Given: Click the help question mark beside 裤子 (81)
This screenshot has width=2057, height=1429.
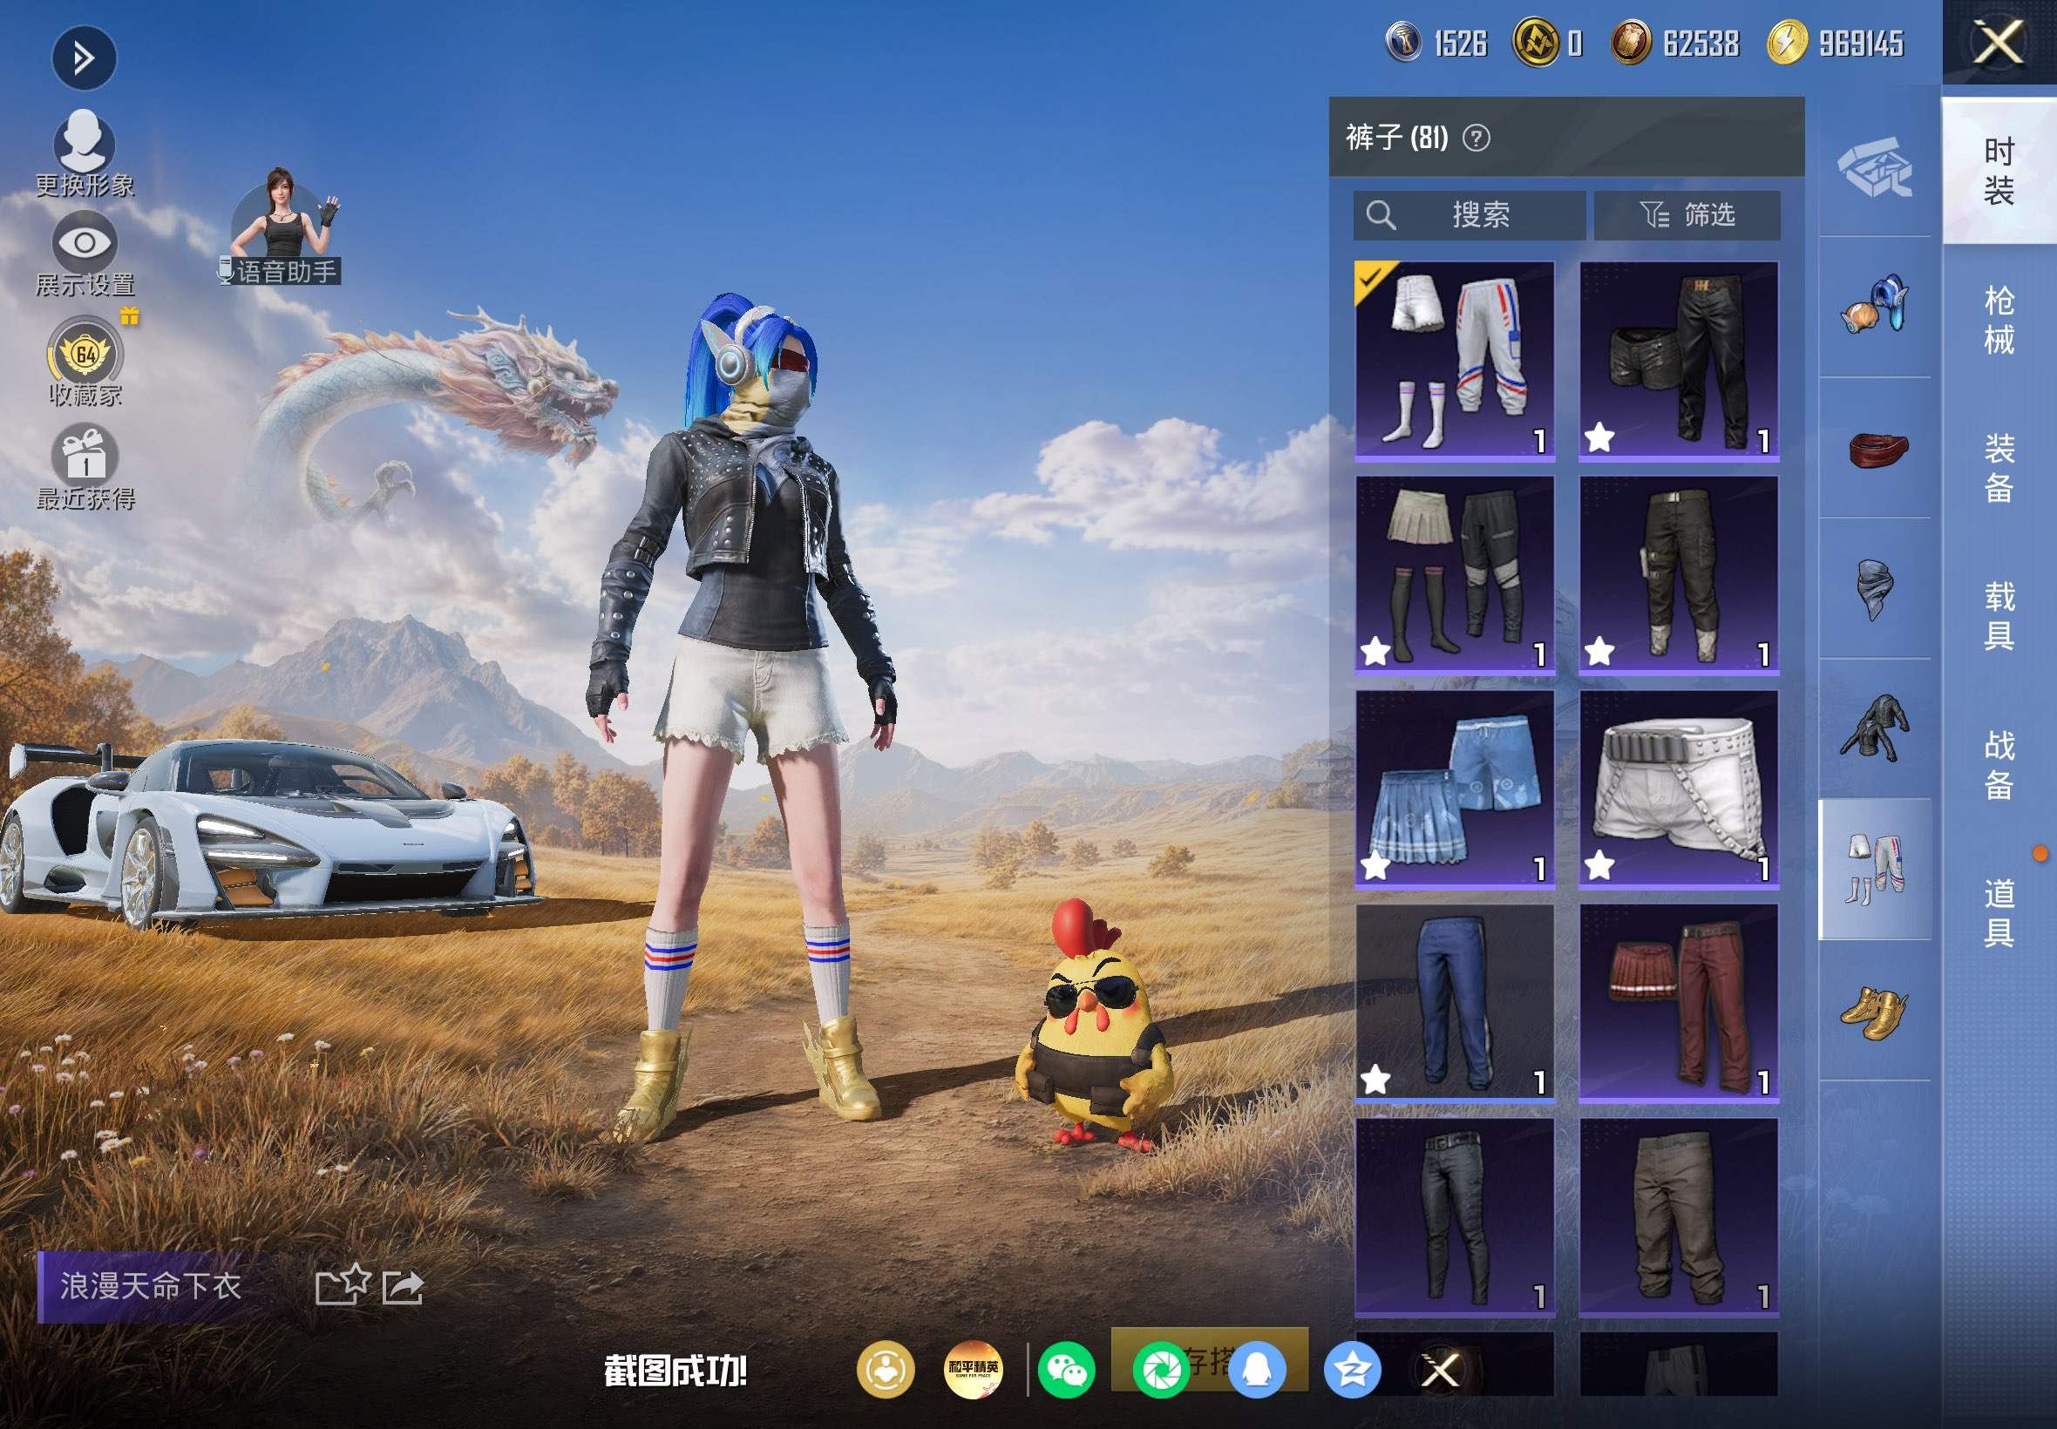Looking at the screenshot, I should [1476, 138].
